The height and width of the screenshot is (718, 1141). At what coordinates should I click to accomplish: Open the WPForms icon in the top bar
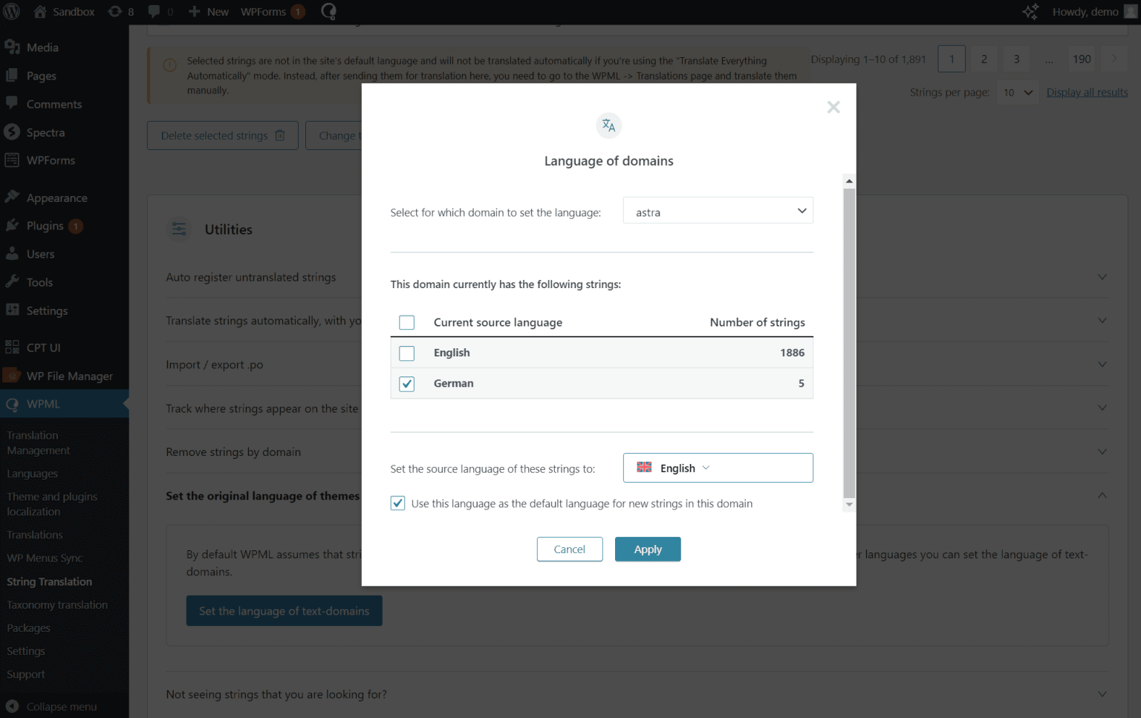[x=329, y=11]
